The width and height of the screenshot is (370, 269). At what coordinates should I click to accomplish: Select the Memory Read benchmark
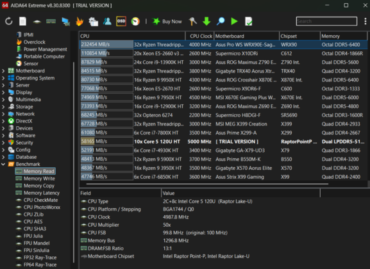click(x=35, y=172)
